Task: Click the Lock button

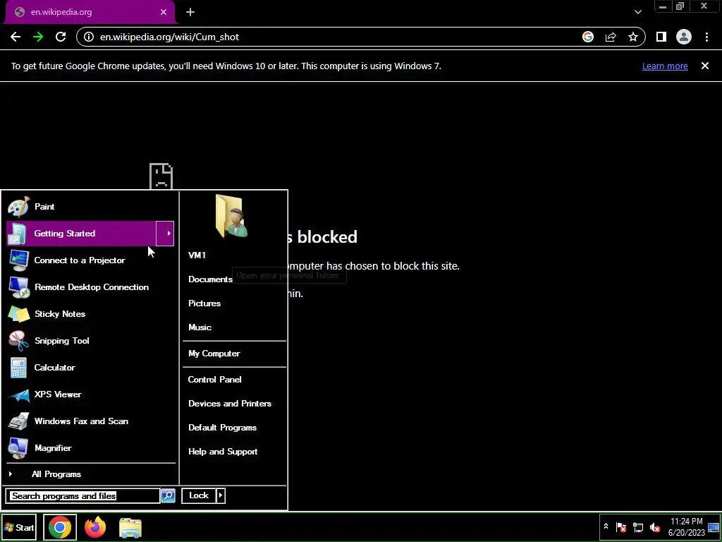Action: pyautogui.click(x=198, y=495)
